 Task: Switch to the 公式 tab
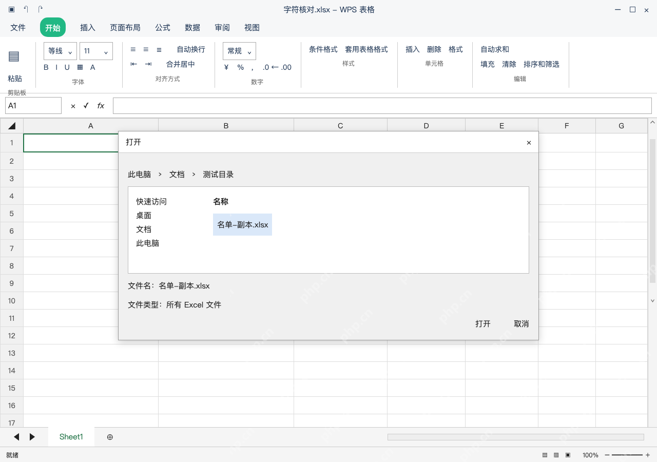pos(163,28)
